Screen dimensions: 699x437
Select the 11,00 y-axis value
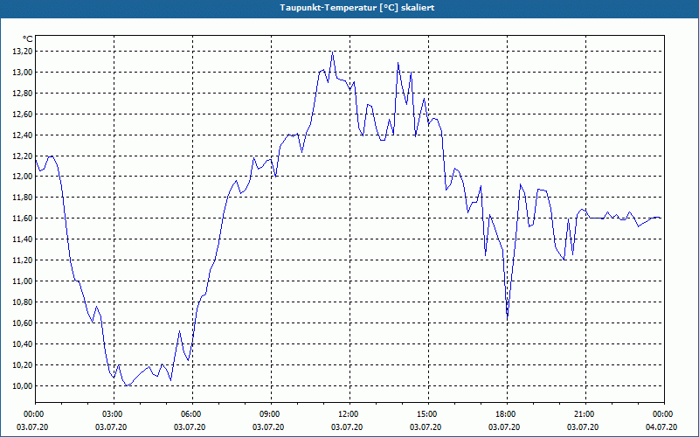point(23,281)
